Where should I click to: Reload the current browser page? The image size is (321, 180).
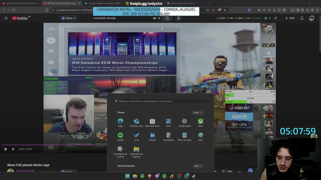(x=14, y=10)
